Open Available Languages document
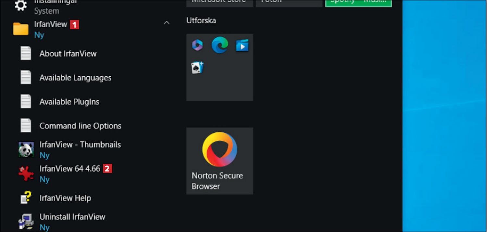This screenshot has width=487, height=232. pos(75,78)
